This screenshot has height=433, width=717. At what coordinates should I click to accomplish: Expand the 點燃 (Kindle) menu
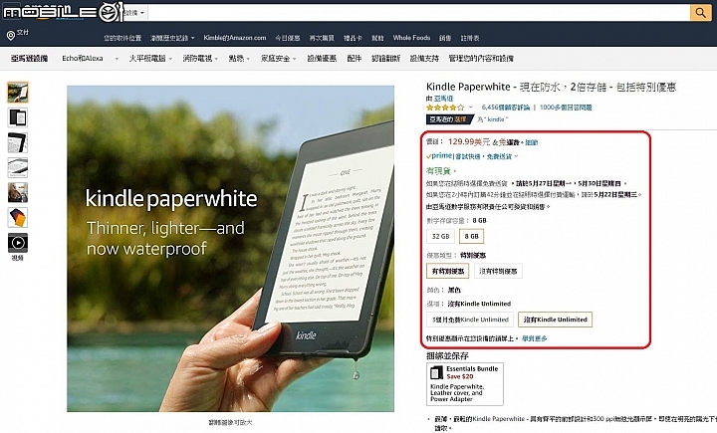[239, 59]
